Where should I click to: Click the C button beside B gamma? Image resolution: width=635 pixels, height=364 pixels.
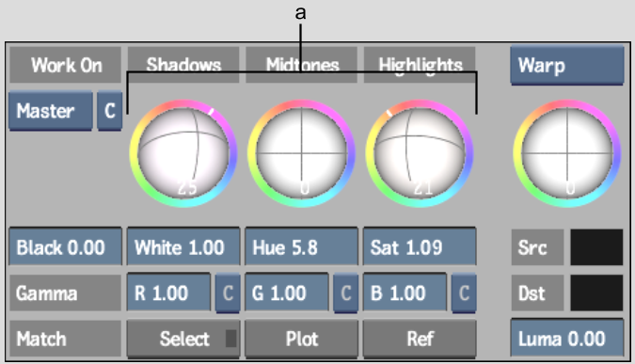tap(464, 293)
